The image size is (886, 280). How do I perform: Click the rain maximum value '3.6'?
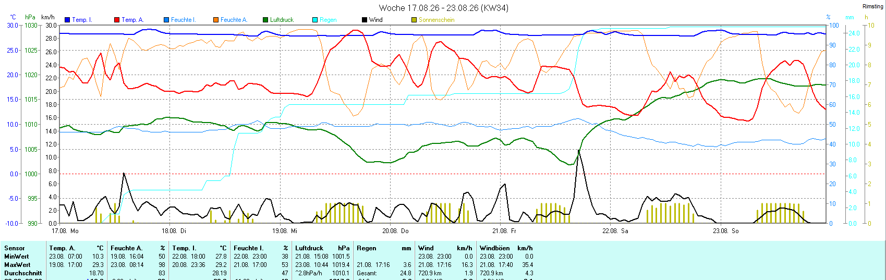click(x=408, y=265)
